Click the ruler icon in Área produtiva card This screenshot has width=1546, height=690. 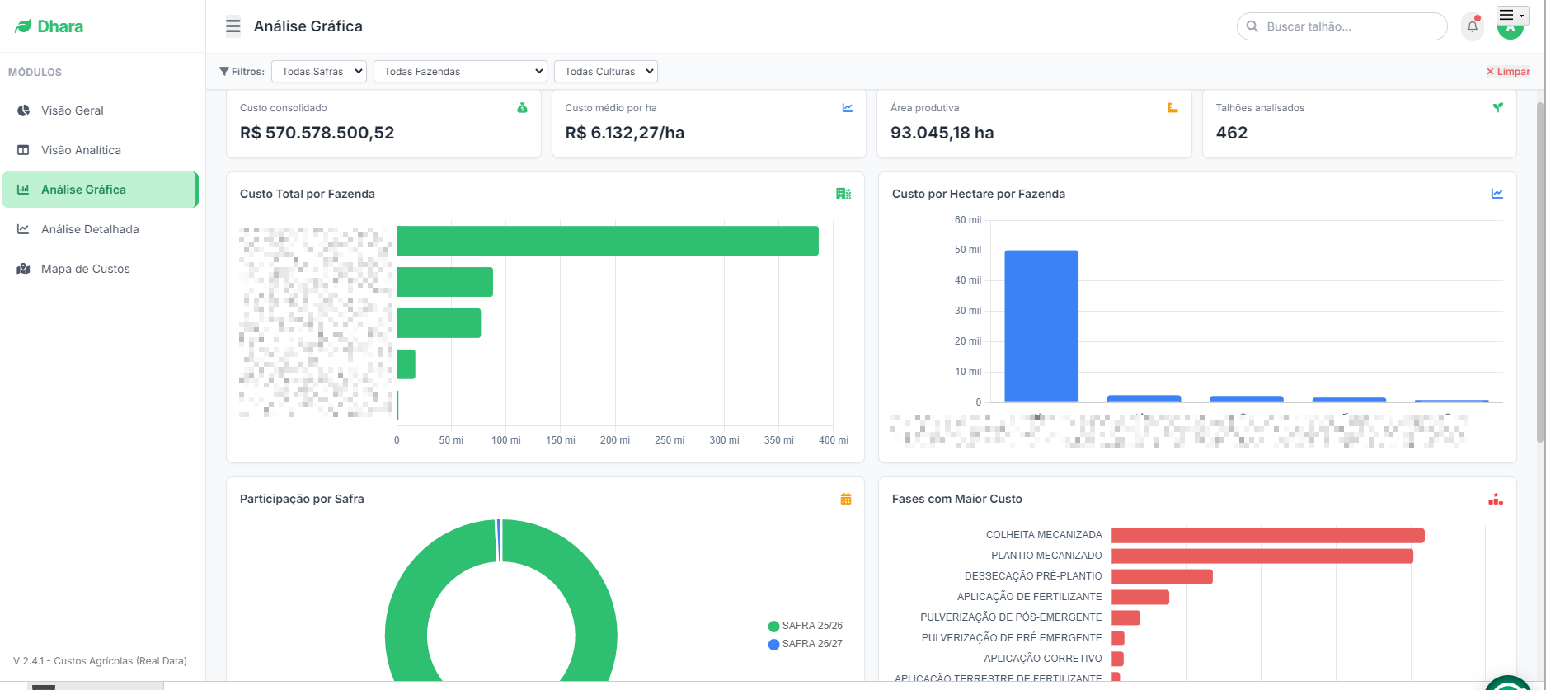tap(1172, 108)
